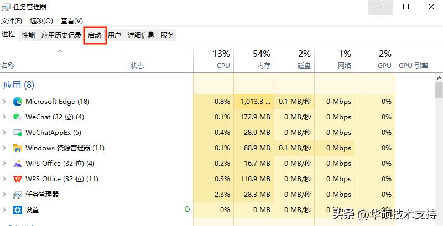Click the Microsoft Edge app icon
Viewport: 443px width, 226px height.
[x=17, y=102]
